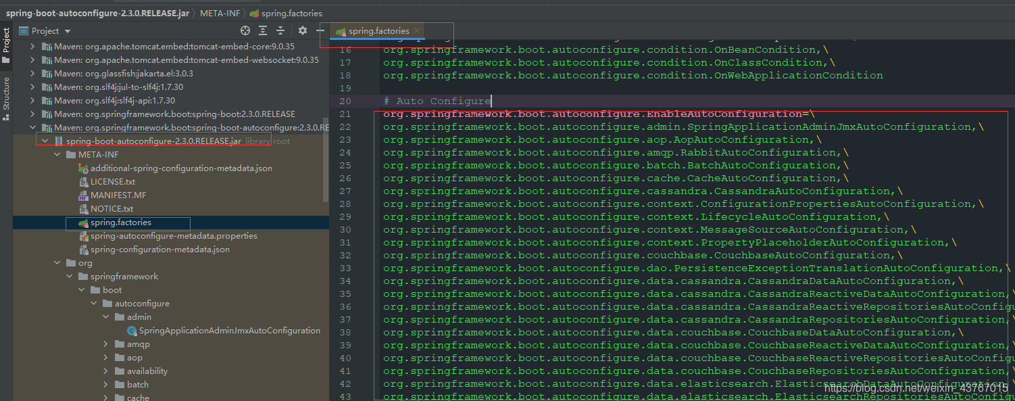1015x401 pixels.
Task: Click SpringApplicationAdminJmxAutoConfiguration class icon
Action: pyautogui.click(x=132, y=331)
